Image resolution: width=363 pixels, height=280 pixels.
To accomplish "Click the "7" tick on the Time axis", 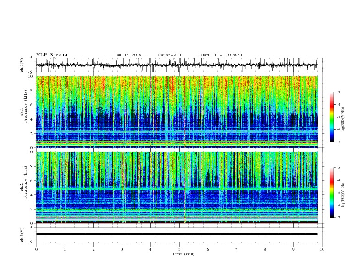I will click(236, 249).
